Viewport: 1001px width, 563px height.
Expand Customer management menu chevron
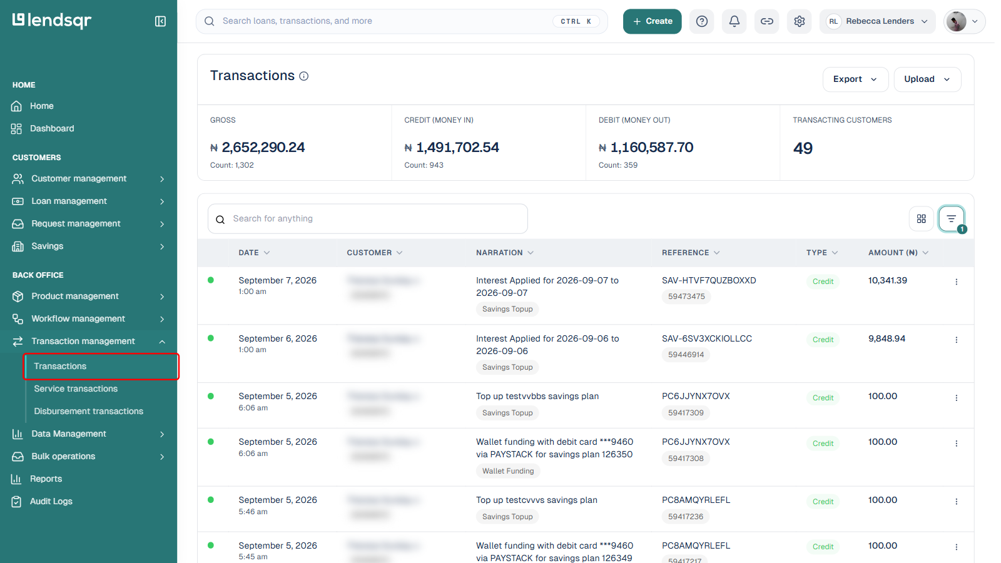coord(162,179)
